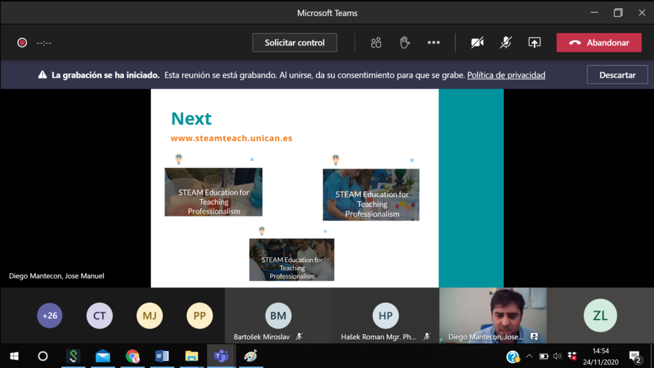The image size is (654, 368).
Task: Expand the +26 additional participants bubble
Action: click(50, 316)
